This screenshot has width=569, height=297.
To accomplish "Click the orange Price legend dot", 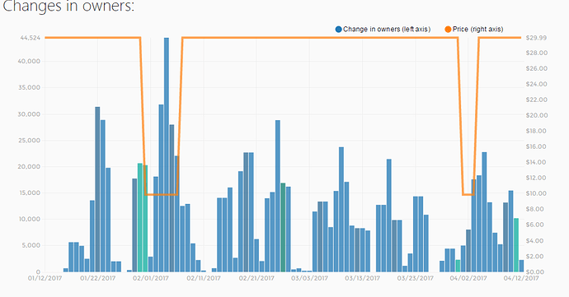I will pos(448,30).
